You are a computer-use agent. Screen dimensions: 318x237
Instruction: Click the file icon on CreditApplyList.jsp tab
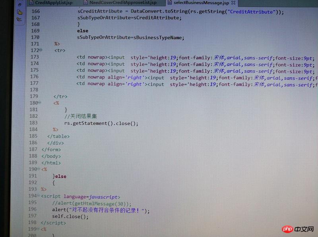click(31, 2)
